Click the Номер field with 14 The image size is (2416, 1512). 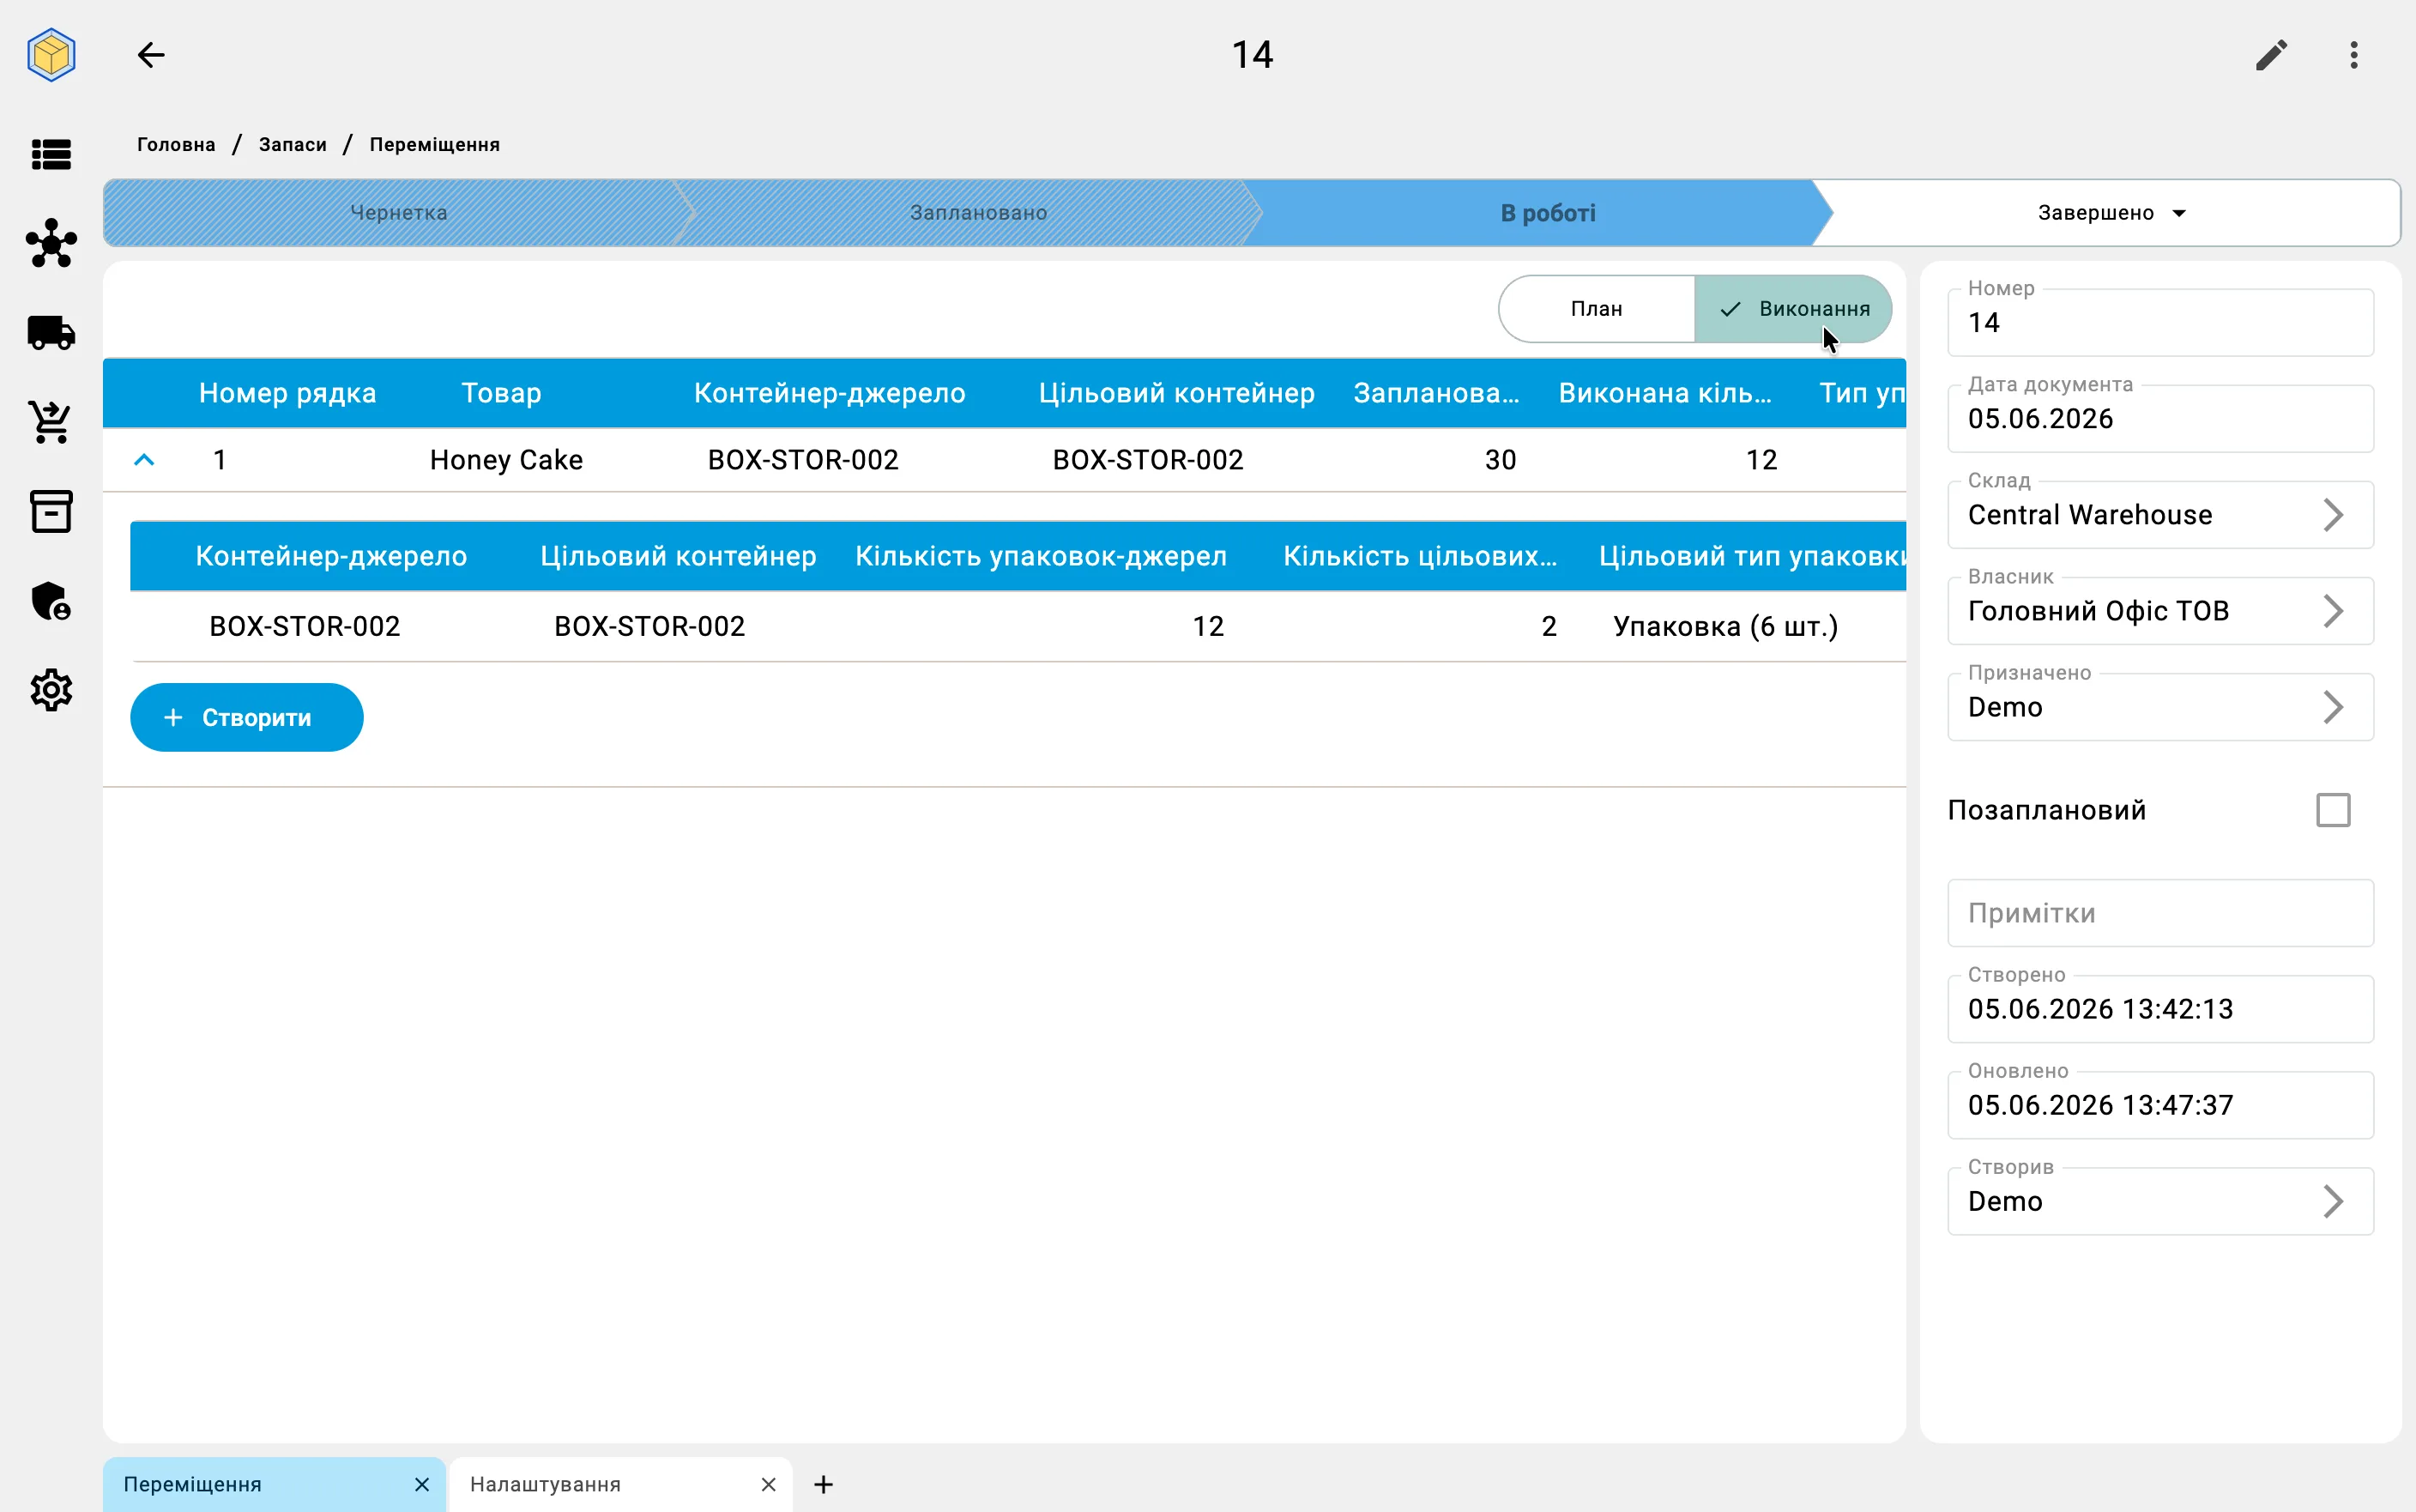tap(2160, 322)
